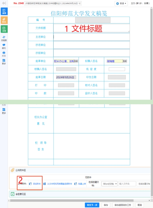Click the back arrow icon at top left
Viewport: 153px width, 208px height.
pyautogui.click(x=4, y=3)
